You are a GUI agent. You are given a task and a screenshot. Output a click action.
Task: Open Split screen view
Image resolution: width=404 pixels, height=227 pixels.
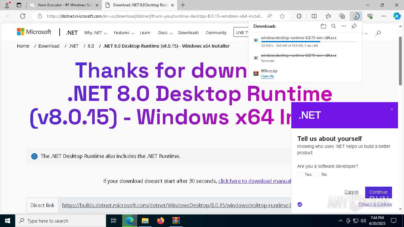point(314,16)
